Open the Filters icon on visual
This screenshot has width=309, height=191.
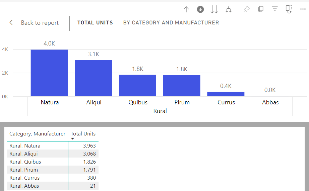click(275, 9)
